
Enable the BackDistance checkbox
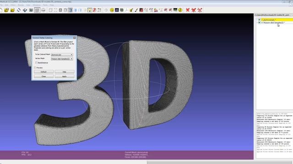click(37, 63)
